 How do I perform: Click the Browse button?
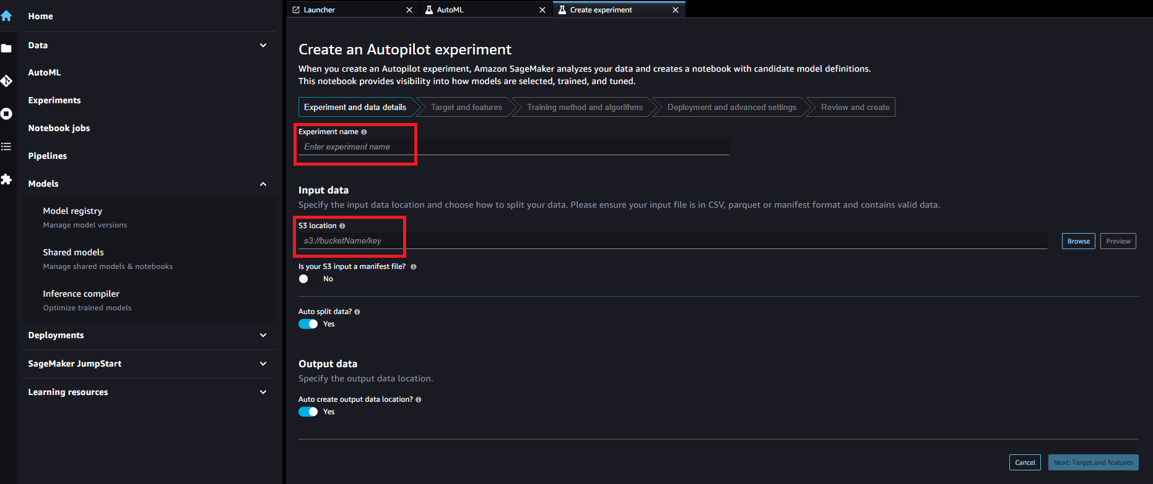[1079, 241]
